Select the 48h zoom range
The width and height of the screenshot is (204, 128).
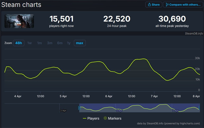coord(19,43)
